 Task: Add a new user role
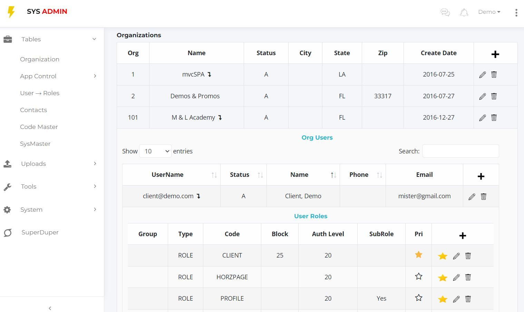[x=463, y=235]
